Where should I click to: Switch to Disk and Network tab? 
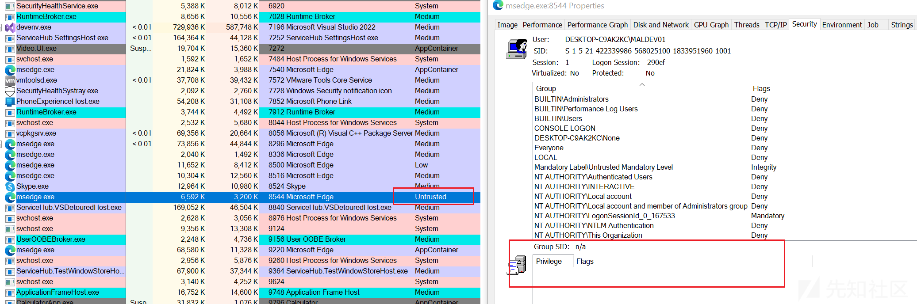[x=661, y=25]
